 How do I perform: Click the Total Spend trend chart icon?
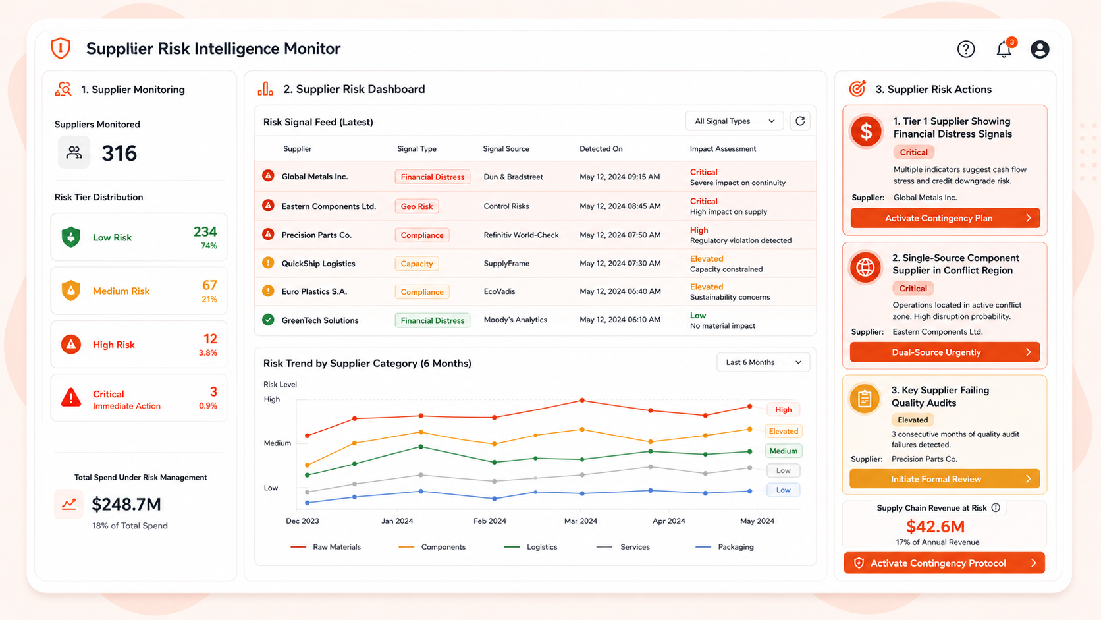click(69, 505)
